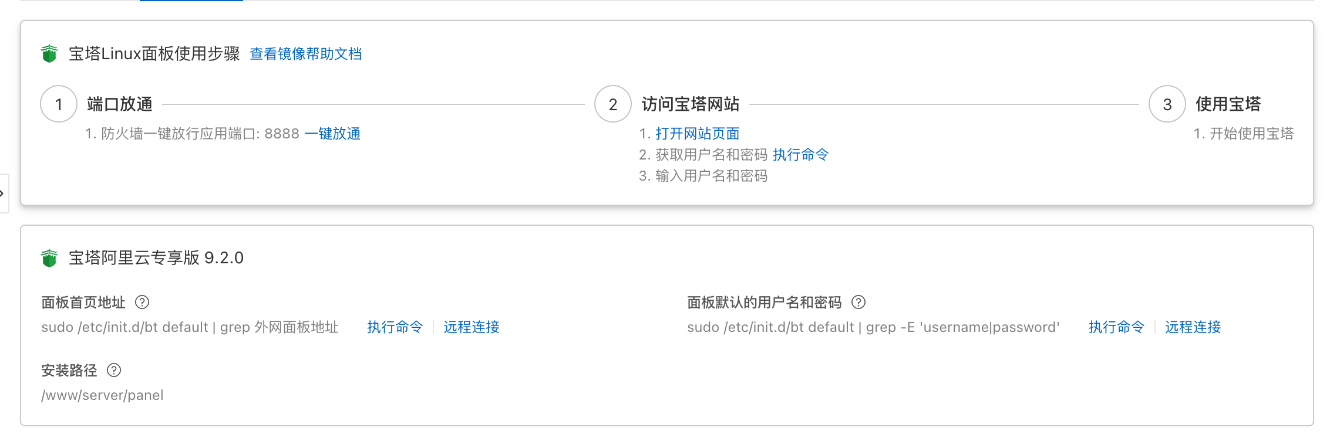Image resolution: width=1340 pixels, height=448 pixels.
Task: Click the step 3 circle icon
Action: pos(1167,104)
